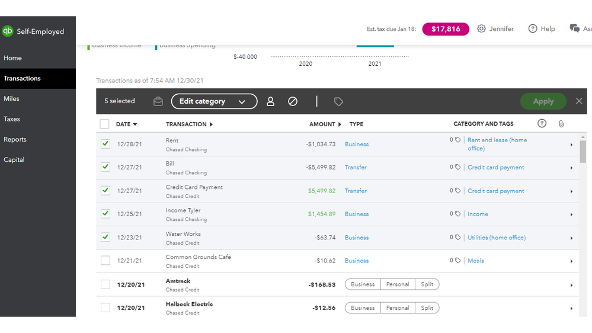Click the green Apply button
This screenshot has height=333, width=592.
543,101
